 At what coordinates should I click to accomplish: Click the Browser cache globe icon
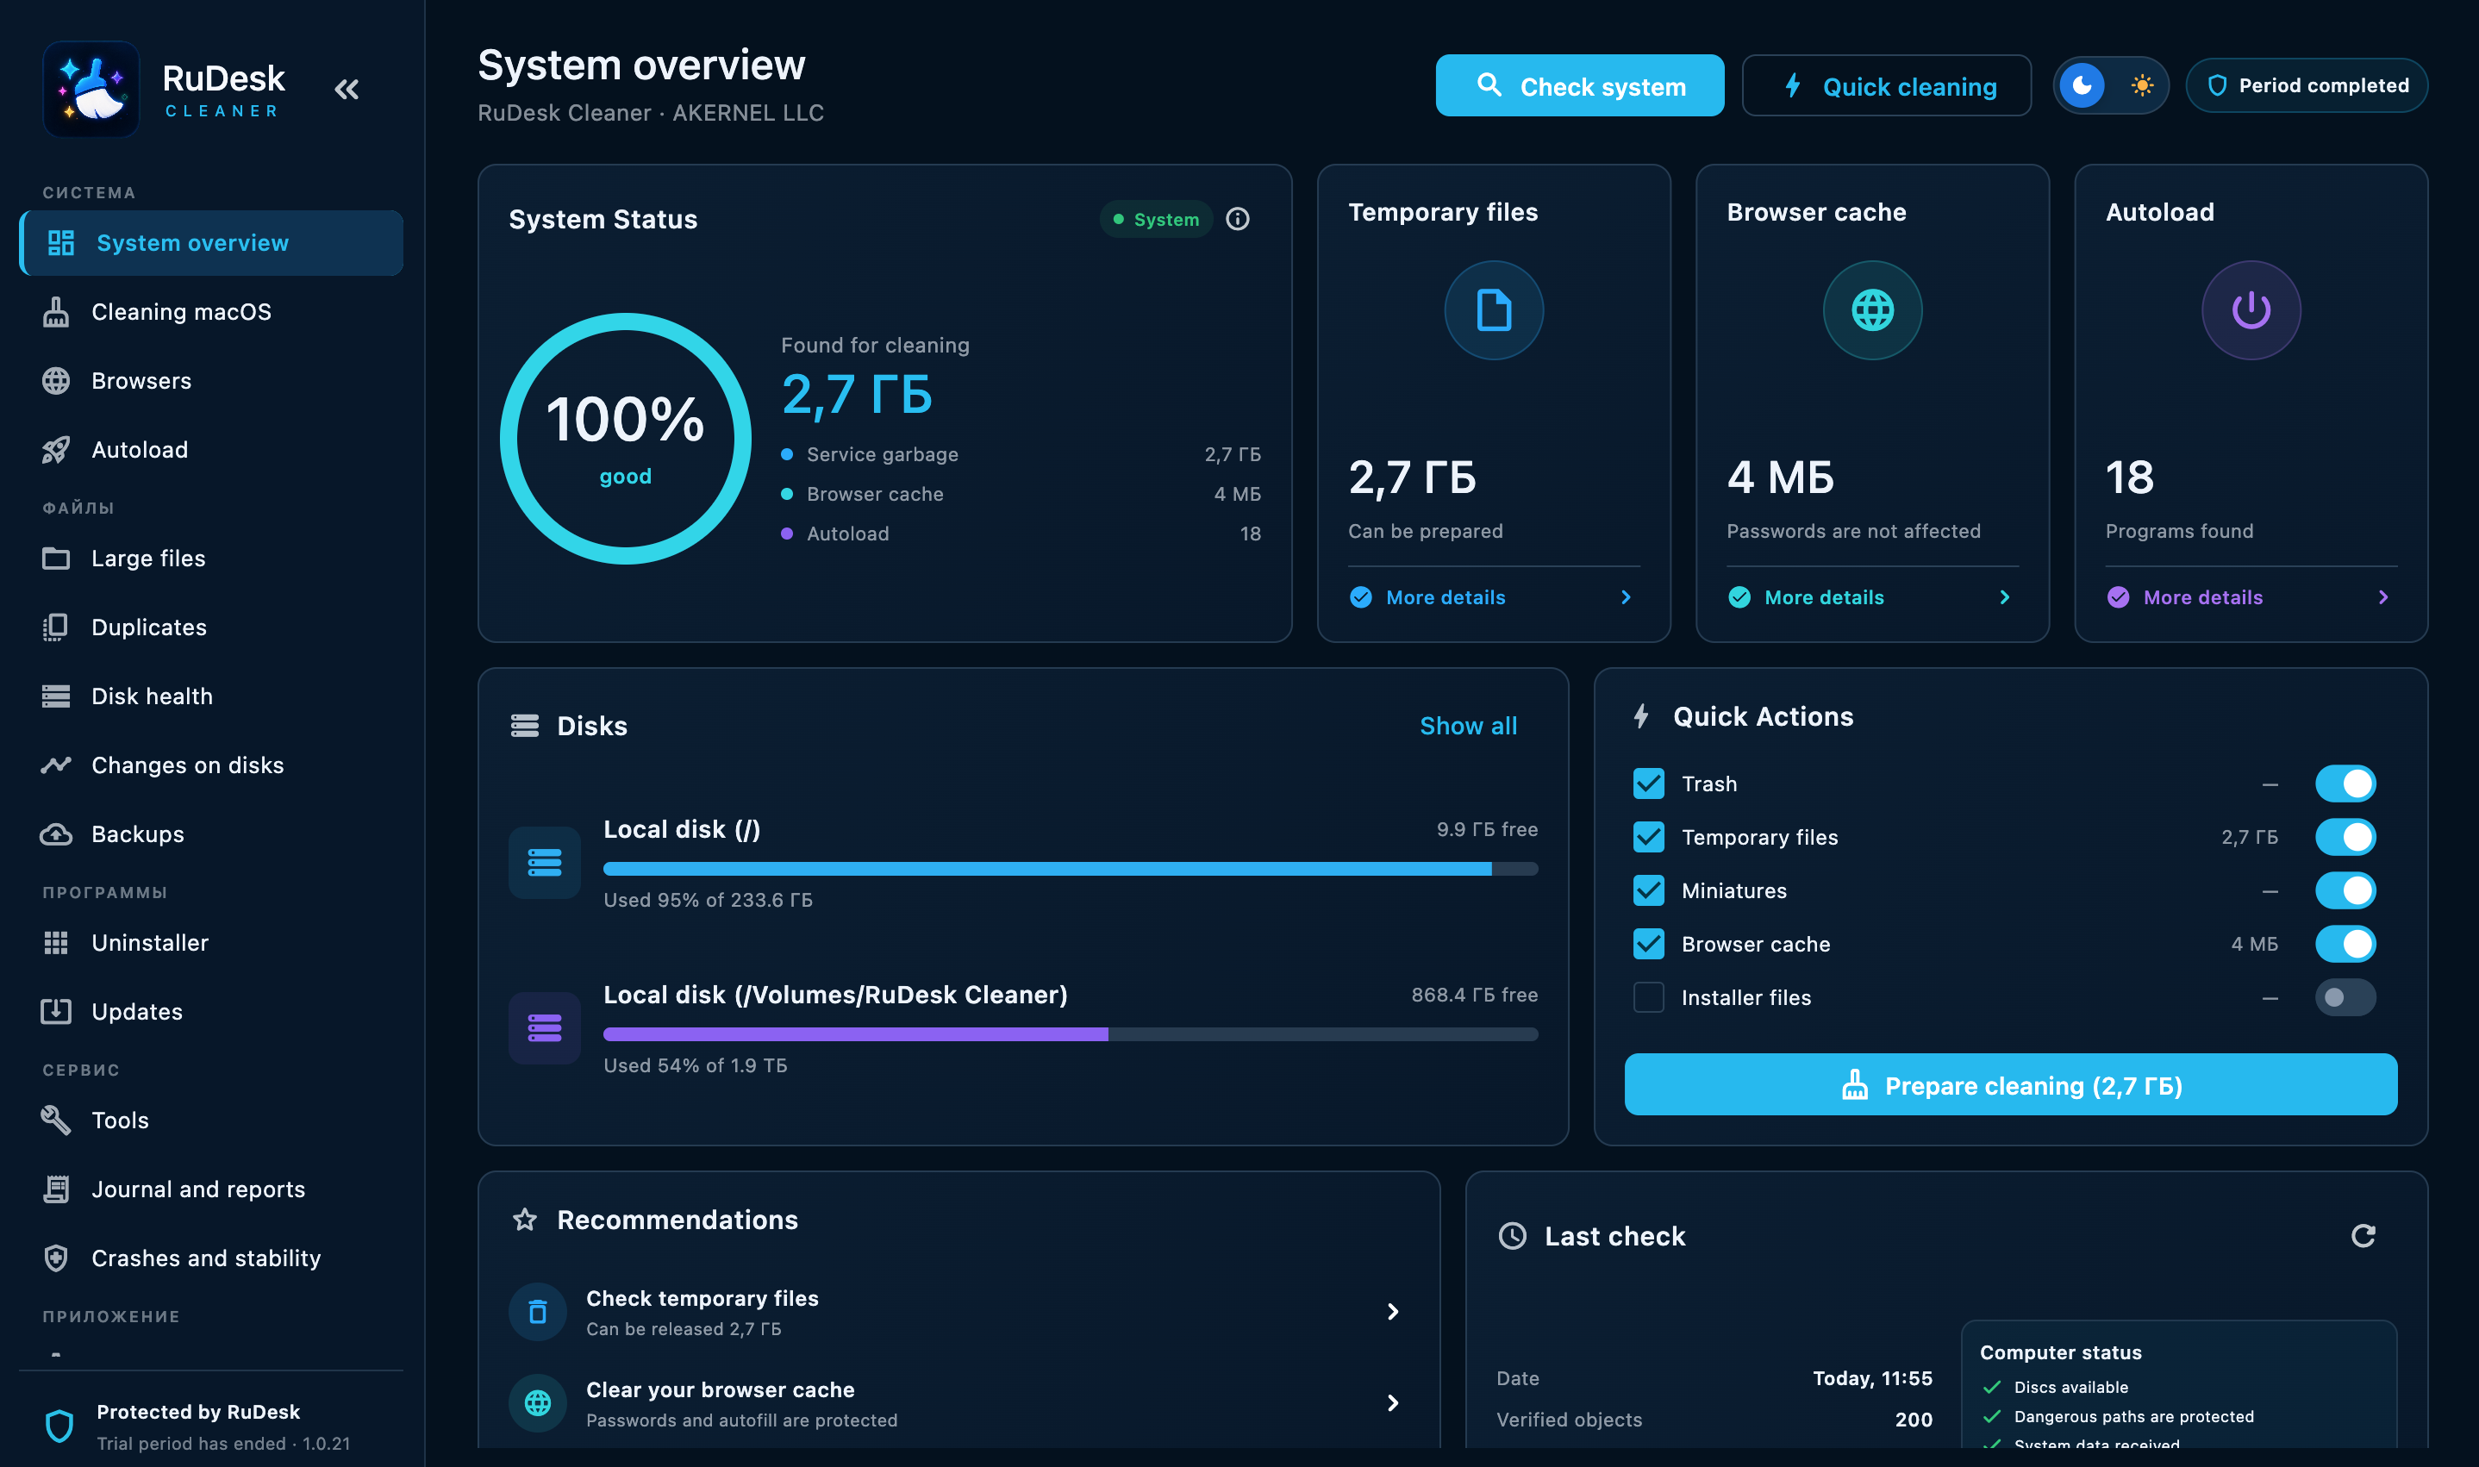pyautogui.click(x=1872, y=310)
